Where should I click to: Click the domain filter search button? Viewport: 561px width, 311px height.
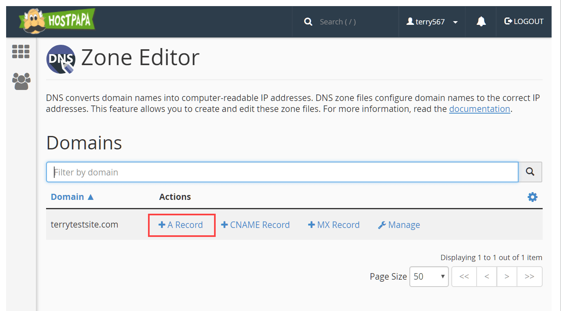[x=530, y=172]
